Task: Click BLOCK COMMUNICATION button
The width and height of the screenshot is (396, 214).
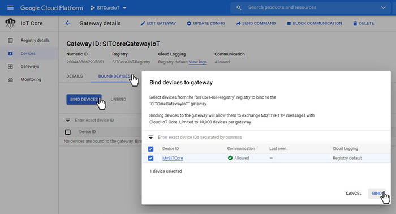Action: pos(315,23)
